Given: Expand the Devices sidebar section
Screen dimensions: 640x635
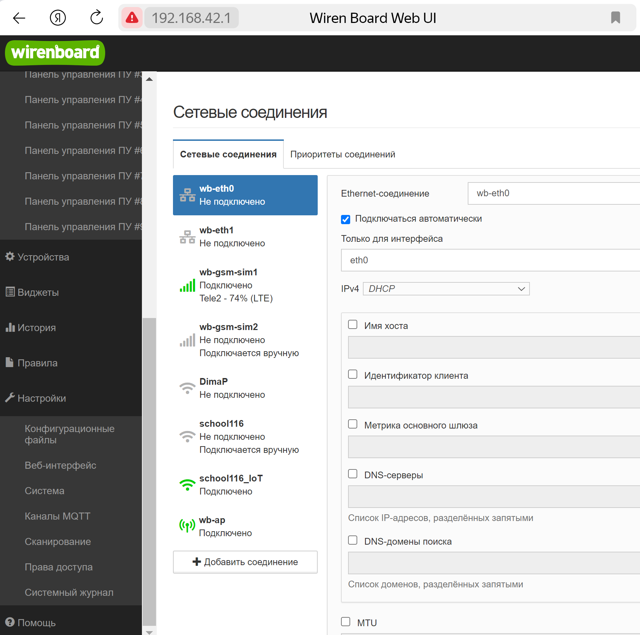Looking at the screenshot, I should [x=43, y=257].
